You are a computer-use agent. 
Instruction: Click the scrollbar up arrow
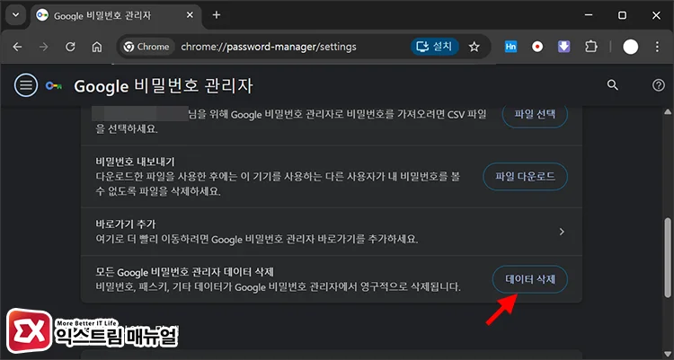[668, 112]
